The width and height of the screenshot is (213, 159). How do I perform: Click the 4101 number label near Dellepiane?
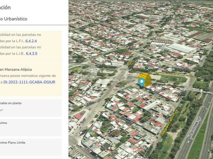(x=167, y=121)
